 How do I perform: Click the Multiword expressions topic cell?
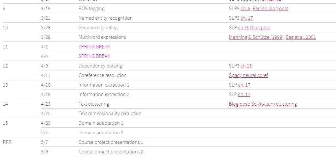click(102, 37)
